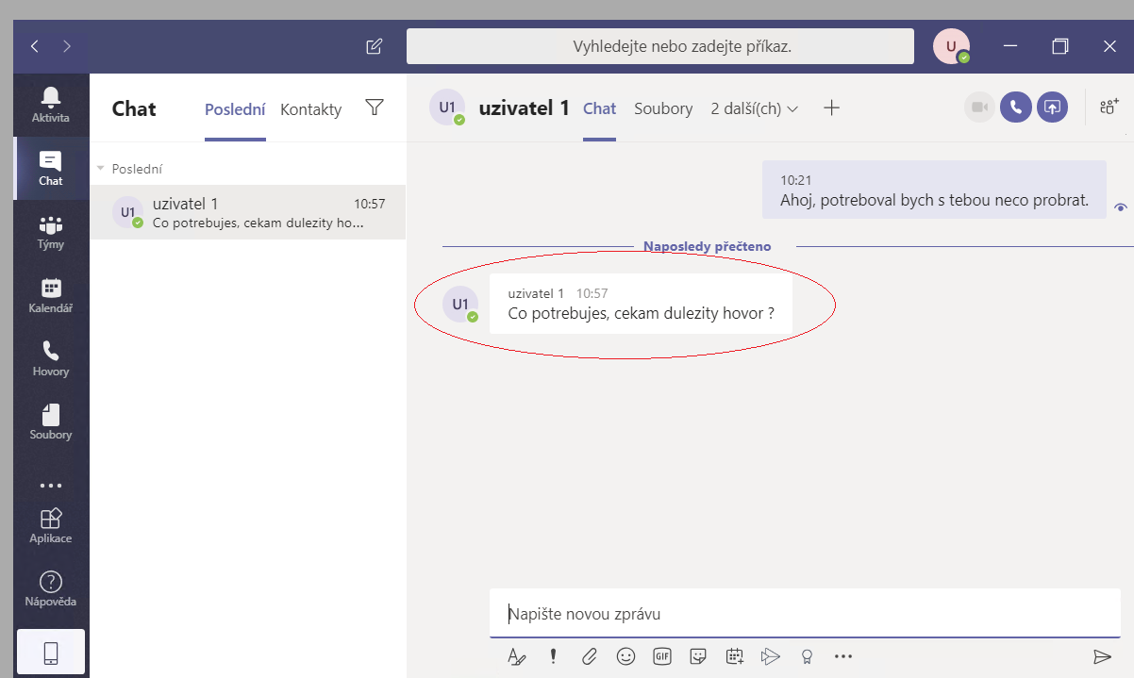Screen dimensions: 1134x678
Task: Add a new tab with plus icon
Action: pos(831,107)
